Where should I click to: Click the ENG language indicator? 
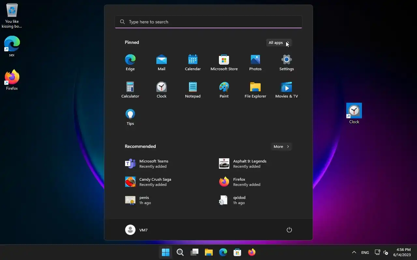(365, 253)
